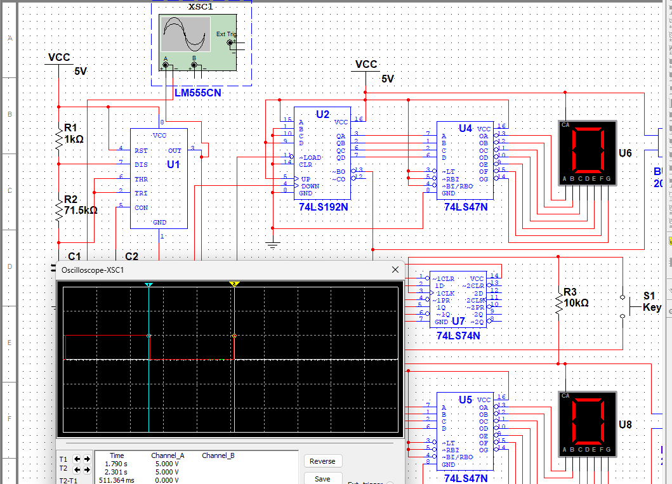Select resistor R3 10kΩ
This screenshot has width=672, height=484.
[558, 304]
